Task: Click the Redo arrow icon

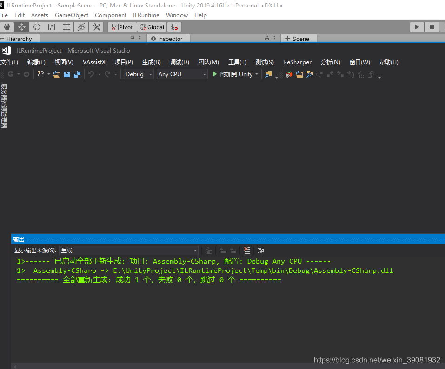Action: point(107,74)
